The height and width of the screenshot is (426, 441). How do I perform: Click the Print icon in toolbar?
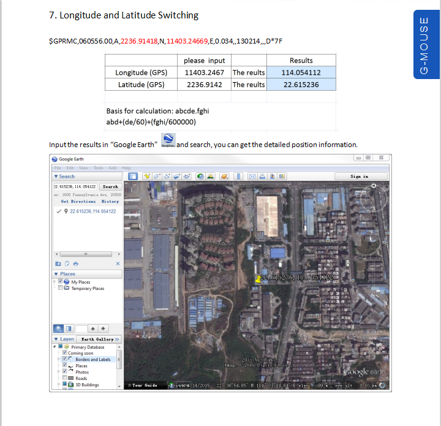pos(262,177)
